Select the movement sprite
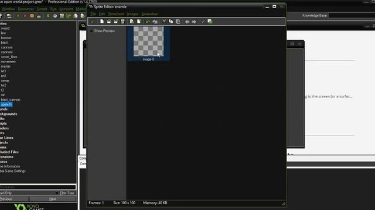Viewport: 375px width, 210px height. tap(8, 62)
